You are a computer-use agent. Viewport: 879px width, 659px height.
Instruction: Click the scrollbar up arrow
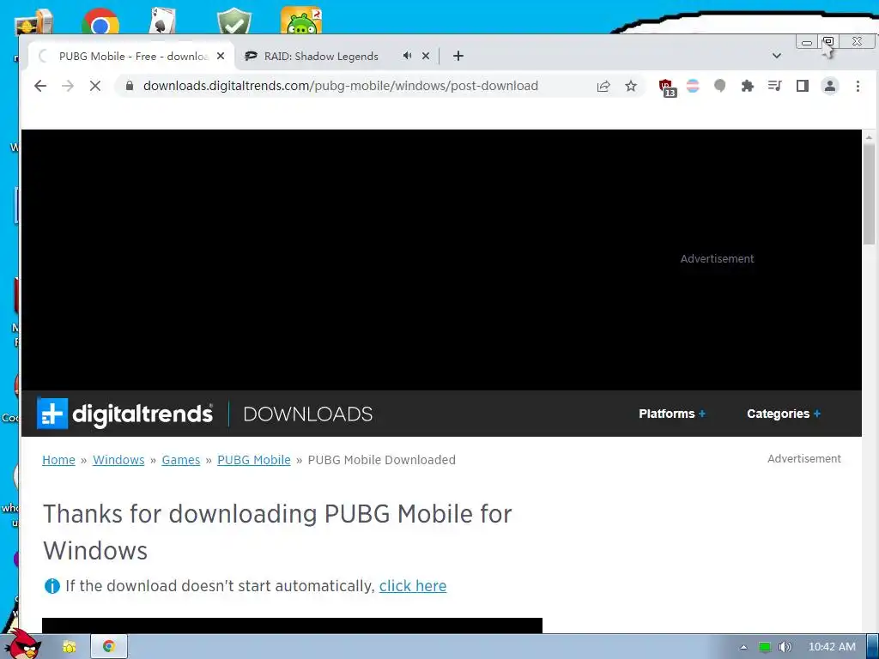tap(869, 136)
